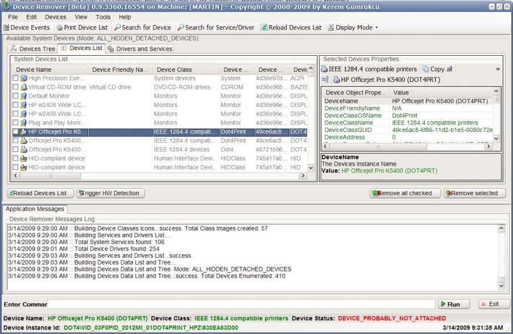The height and width of the screenshot is (334, 513).
Task: Check the Default Monitor checkbox
Action: point(16,96)
